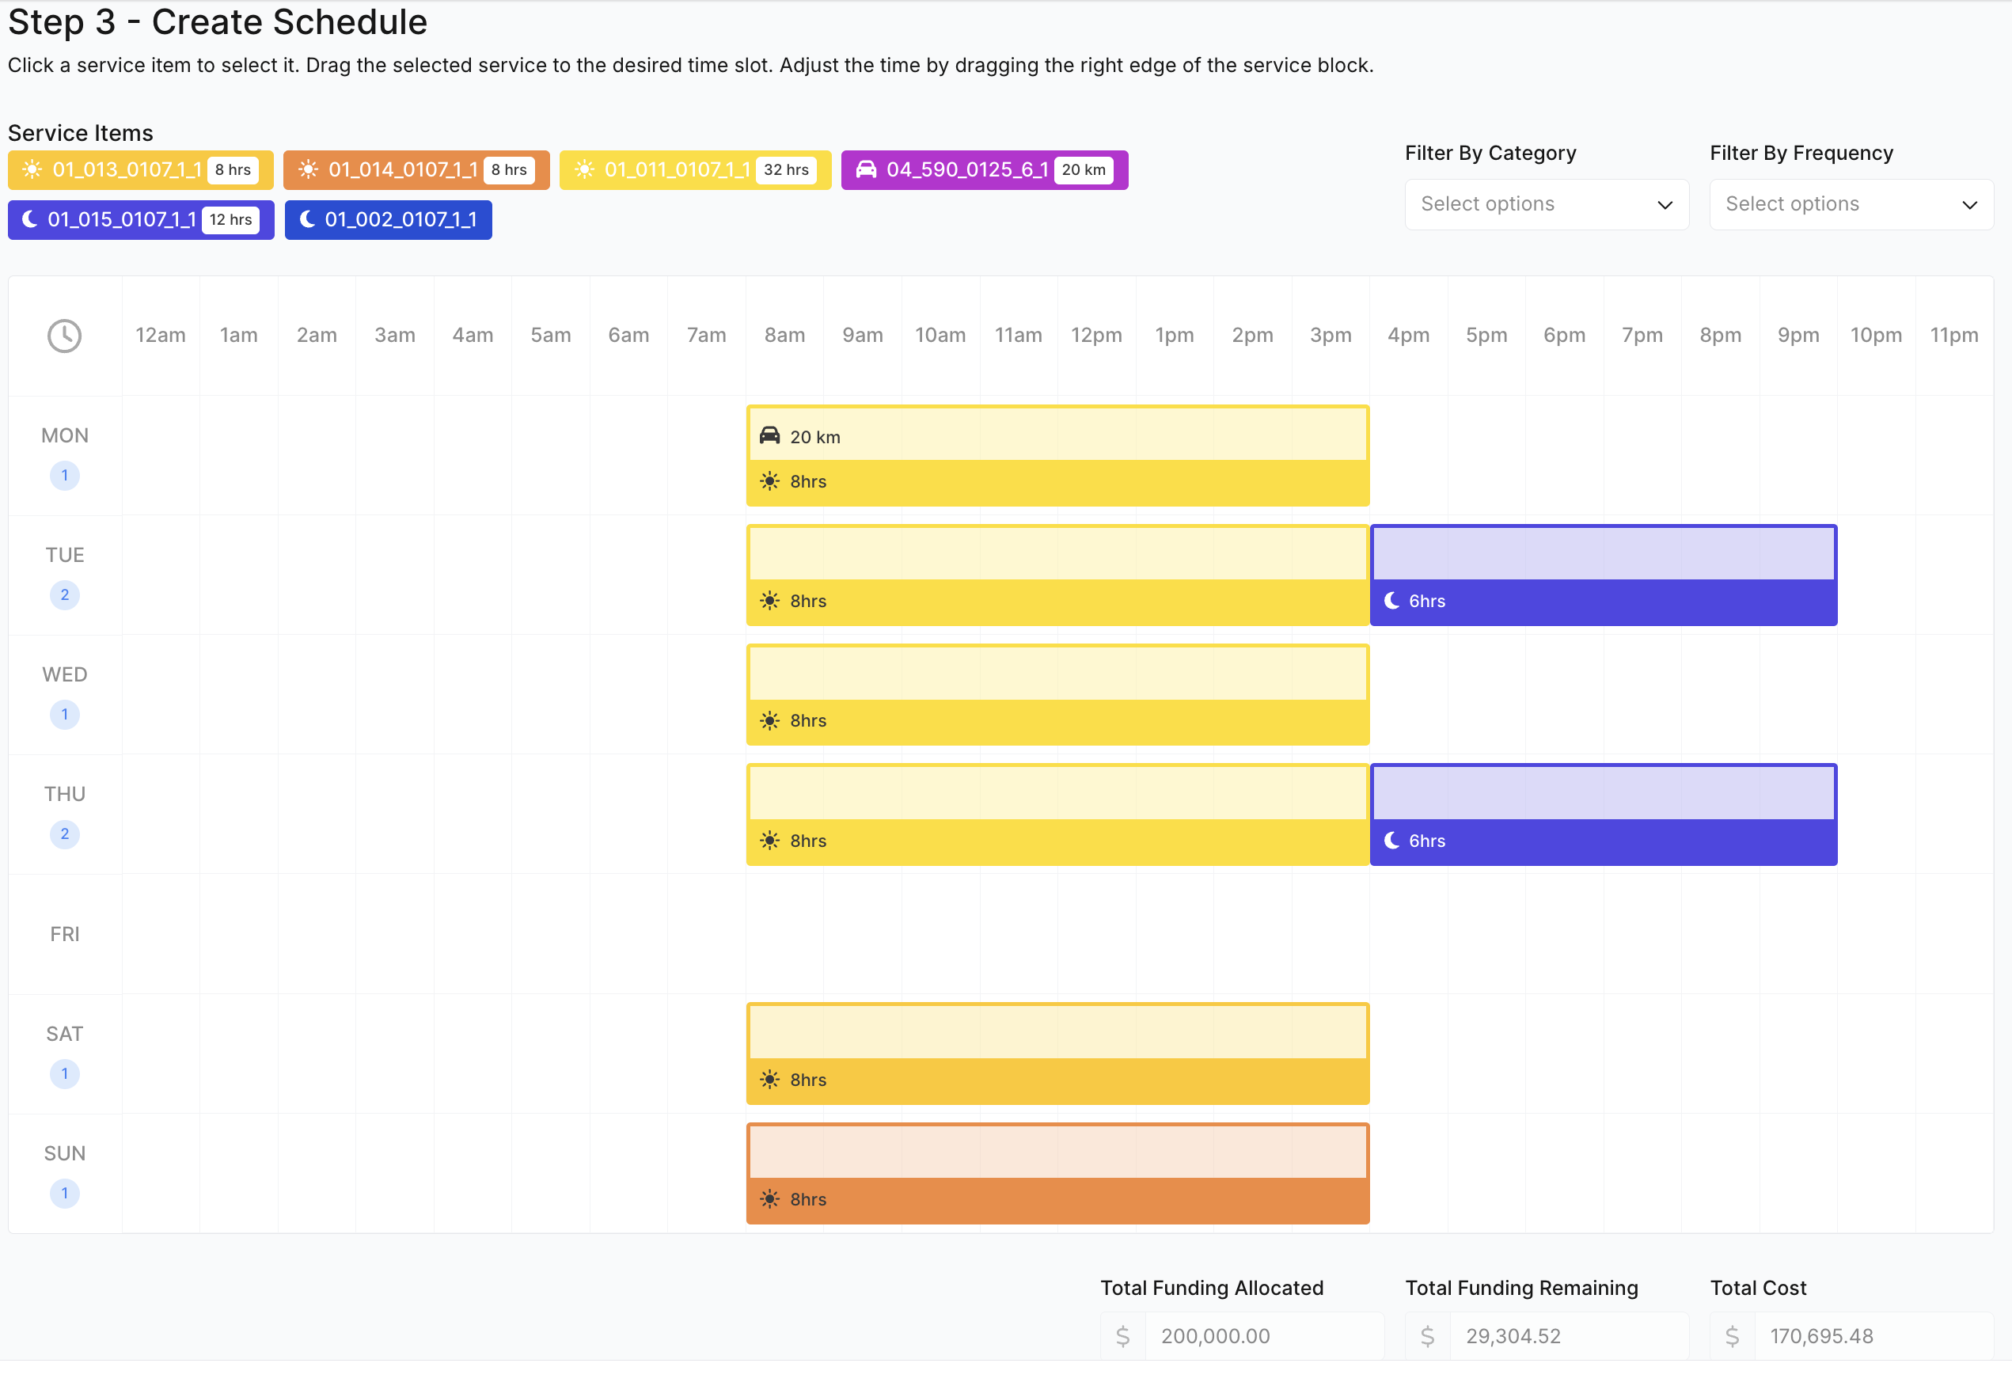Click moon icon in Tuesday 6hrs block
This screenshot has height=1382, width=2012.
[1392, 601]
